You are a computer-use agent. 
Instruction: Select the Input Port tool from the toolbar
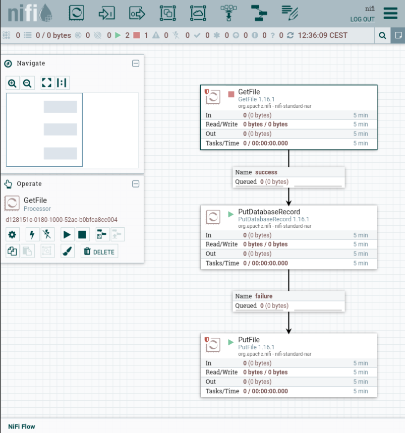[x=106, y=14]
